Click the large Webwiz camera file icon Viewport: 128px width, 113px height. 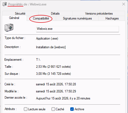pos(9,28)
